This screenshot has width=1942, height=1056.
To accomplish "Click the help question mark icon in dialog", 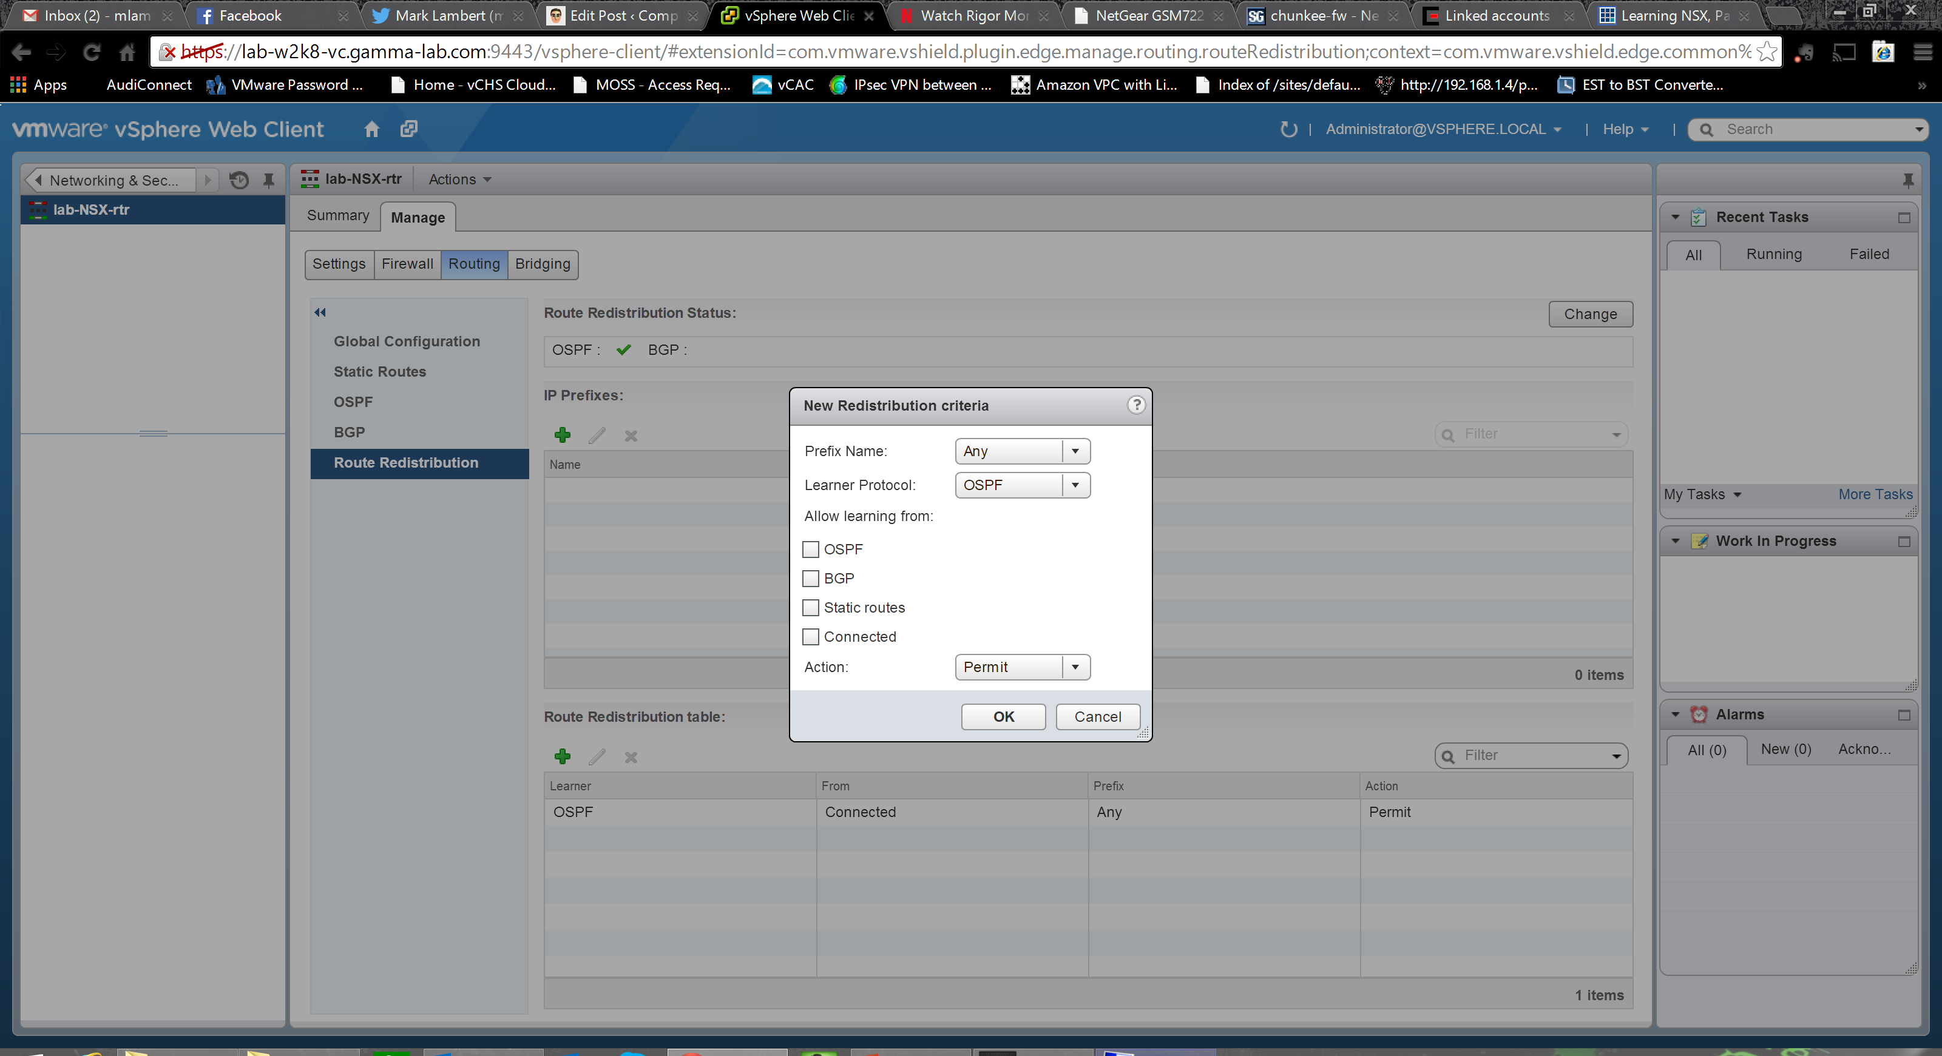I will coord(1135,405).
